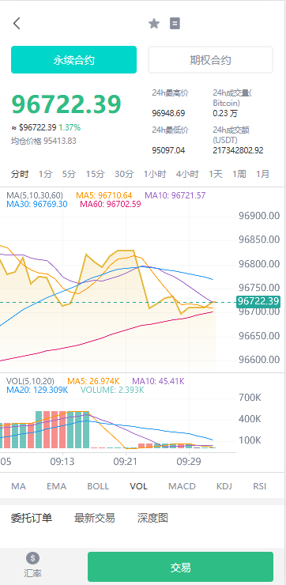
Task: Open the 最新交易 tab
Action: coord(94,518)
